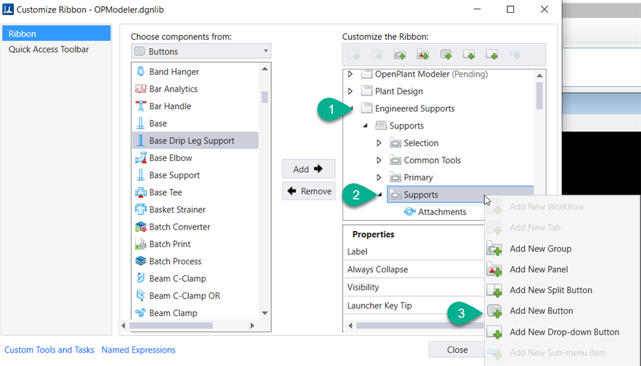The width and height of the screenshot is (641, 366).
Task: Select the Band Hanger component icon
Action: click(x=141, y=71)
